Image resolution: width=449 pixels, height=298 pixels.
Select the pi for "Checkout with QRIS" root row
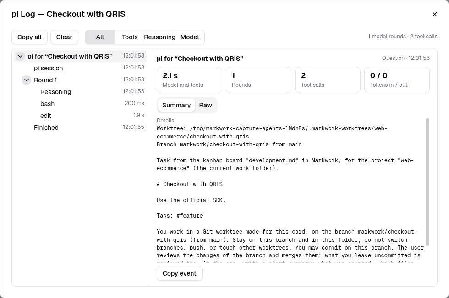click(x=81, y=56)
